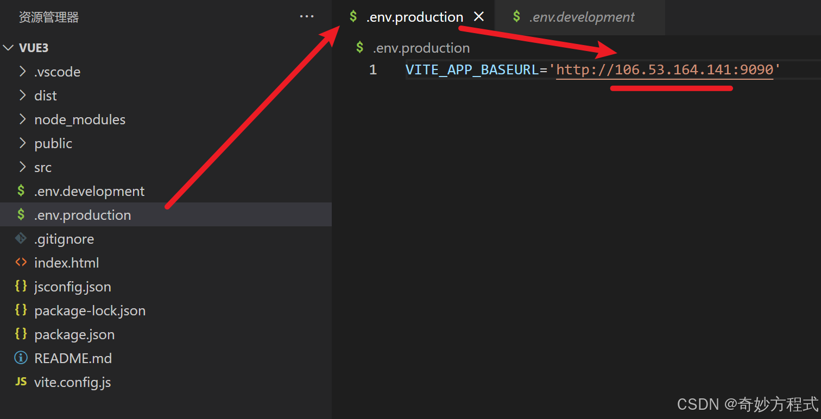Expand the src folder chevron
Image resolution: width=821 pixels, height=419 pixels.
pos(22,167)
